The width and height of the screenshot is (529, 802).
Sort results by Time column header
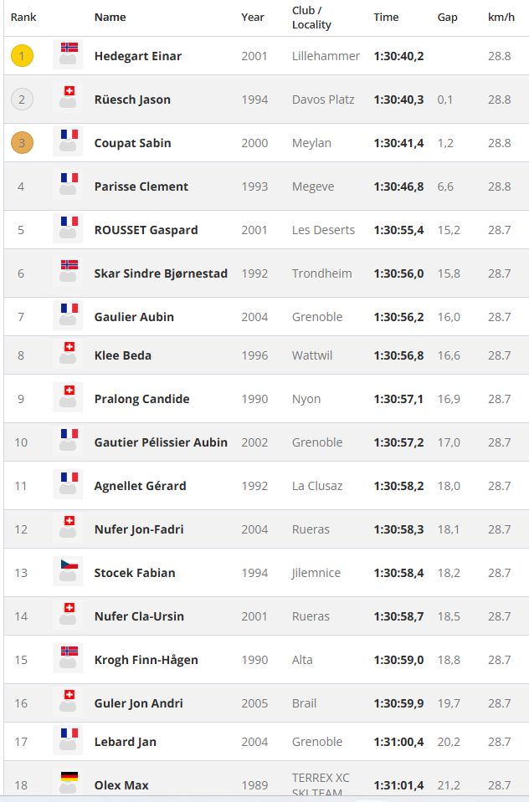coord(386,17)
